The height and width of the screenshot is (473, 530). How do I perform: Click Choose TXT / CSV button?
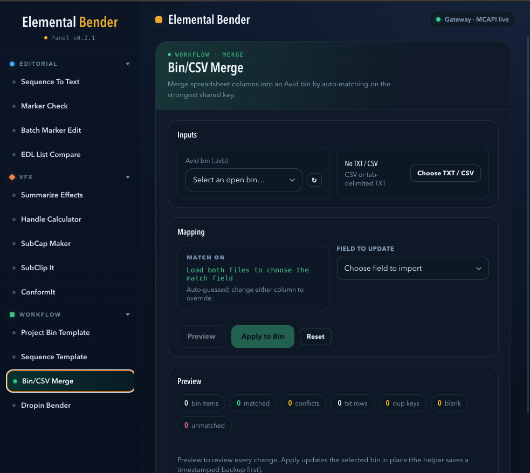[445, 173]
